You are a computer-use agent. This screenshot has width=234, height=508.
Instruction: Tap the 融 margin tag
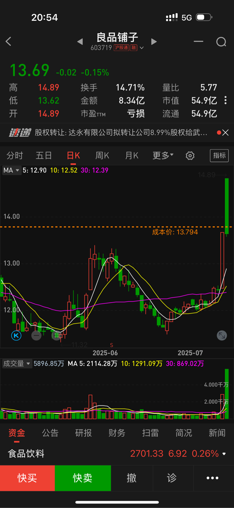[x=133, y=48]
